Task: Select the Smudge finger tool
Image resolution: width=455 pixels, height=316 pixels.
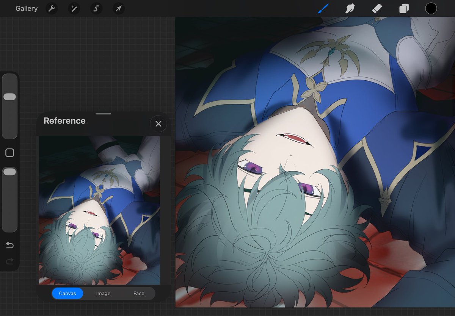Action: pos(350,8)
